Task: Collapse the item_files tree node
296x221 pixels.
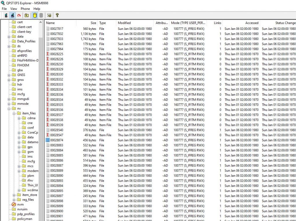Action: [x=14, y=113]
